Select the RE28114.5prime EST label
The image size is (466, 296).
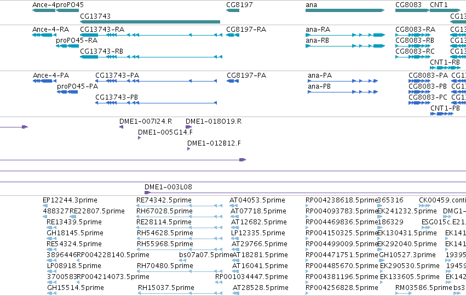(164, 222)
